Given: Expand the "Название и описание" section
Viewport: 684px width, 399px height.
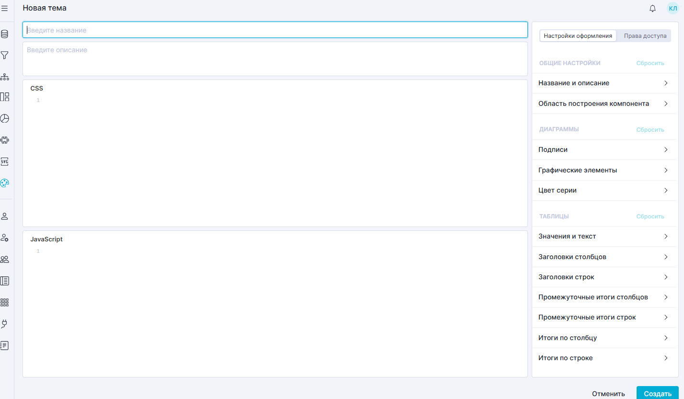Looking at the screenshot, I should [603, 83].
